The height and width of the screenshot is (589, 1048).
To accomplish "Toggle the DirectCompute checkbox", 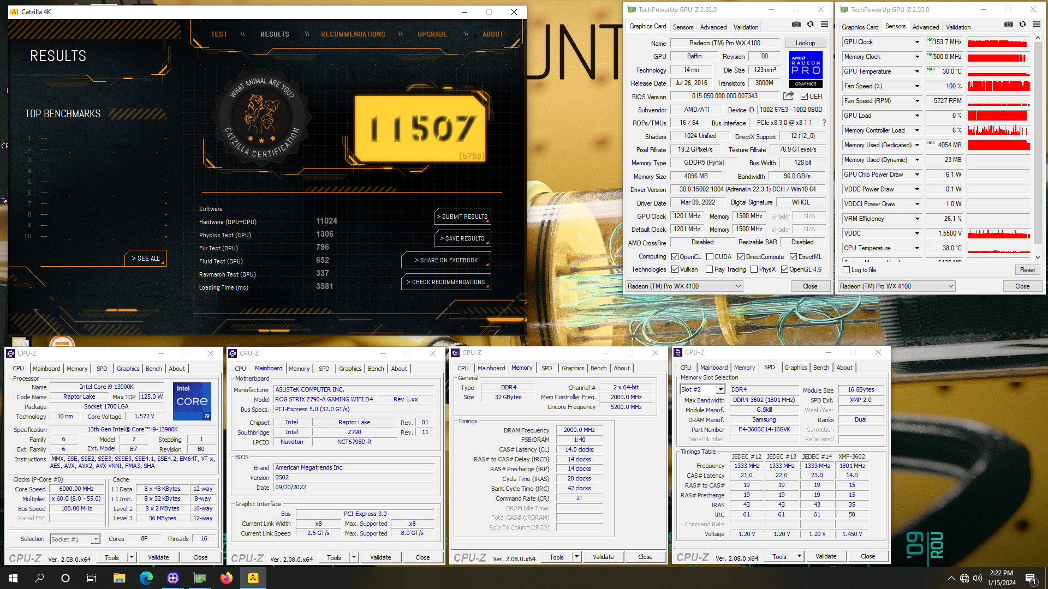I will click(741, 257).
